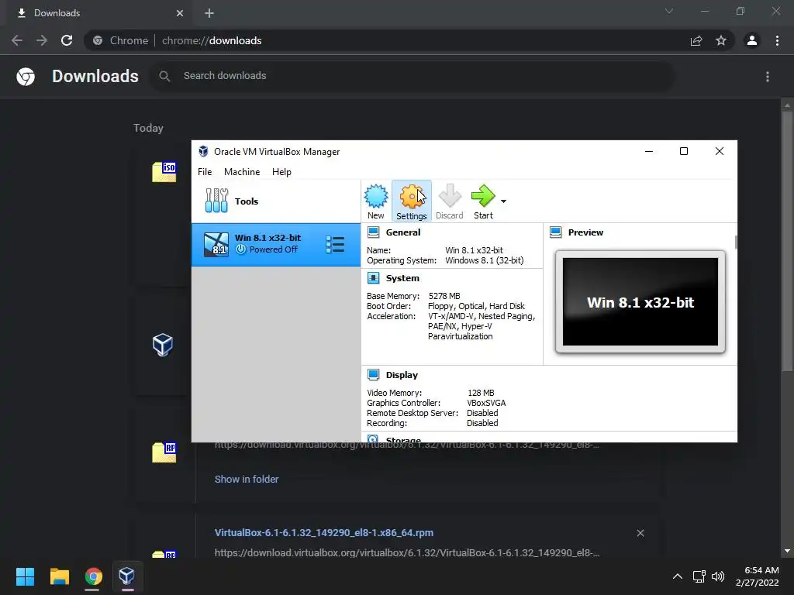Click the Search downloads field
The height and width of the screenshot is (595, 794).
413,76
